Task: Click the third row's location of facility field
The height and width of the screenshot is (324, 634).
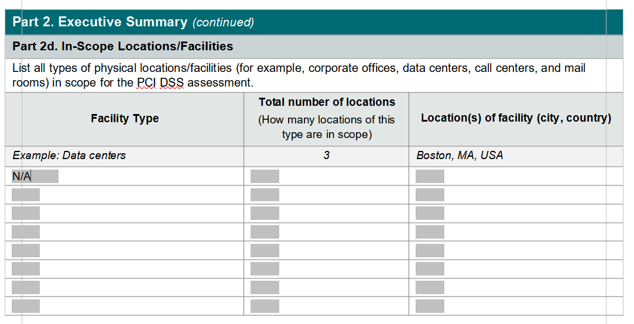Action: (430, 213)
